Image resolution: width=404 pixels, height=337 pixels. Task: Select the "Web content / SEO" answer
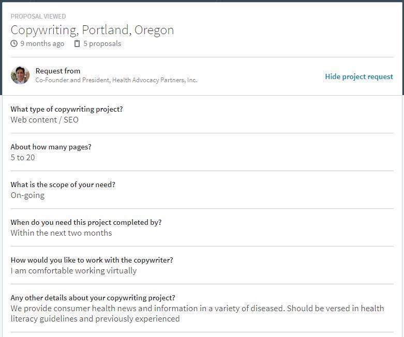coord(44,120)
